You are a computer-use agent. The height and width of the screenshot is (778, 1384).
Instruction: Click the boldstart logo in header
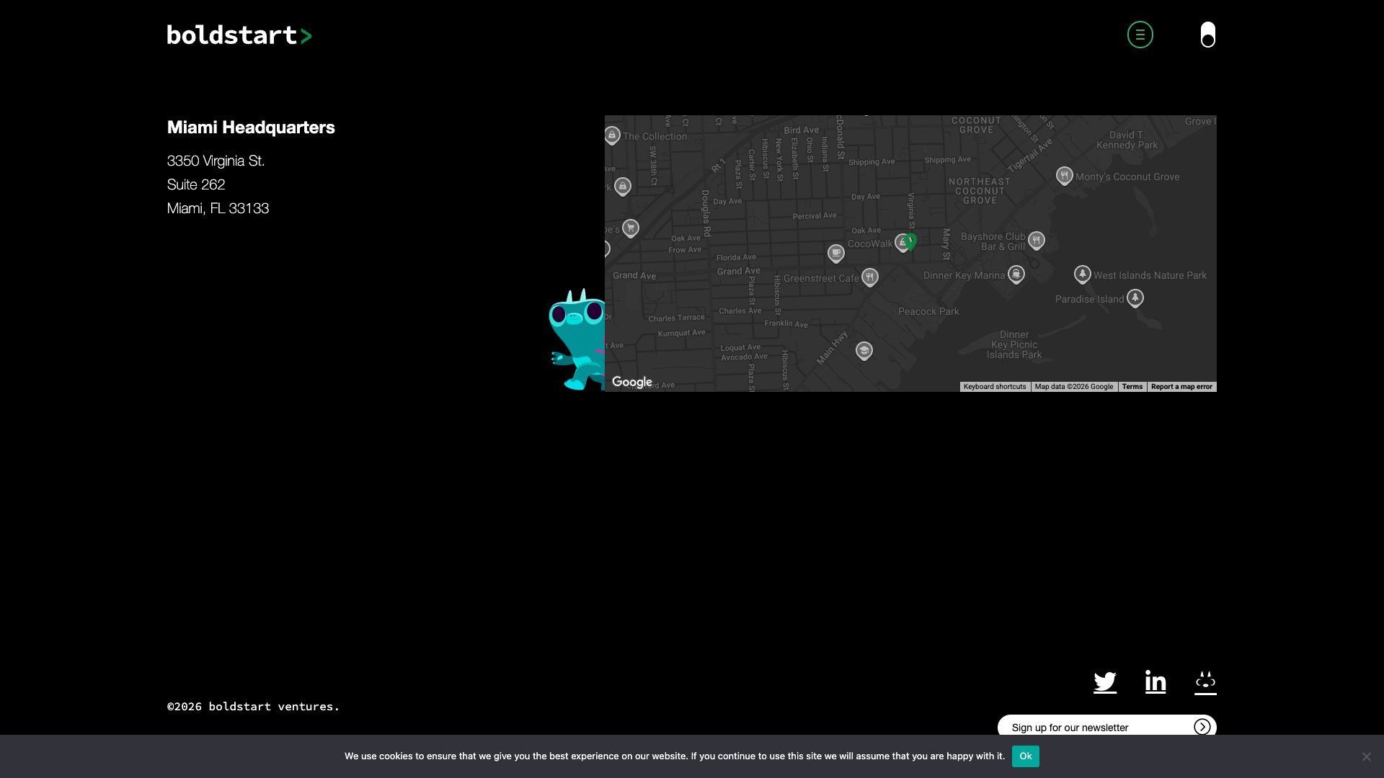click(239, 35)
